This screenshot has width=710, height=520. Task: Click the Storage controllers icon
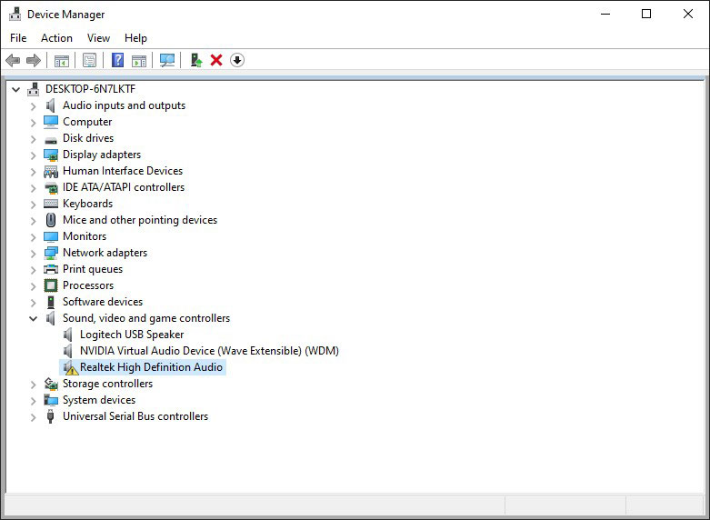[x=51, y=384]
